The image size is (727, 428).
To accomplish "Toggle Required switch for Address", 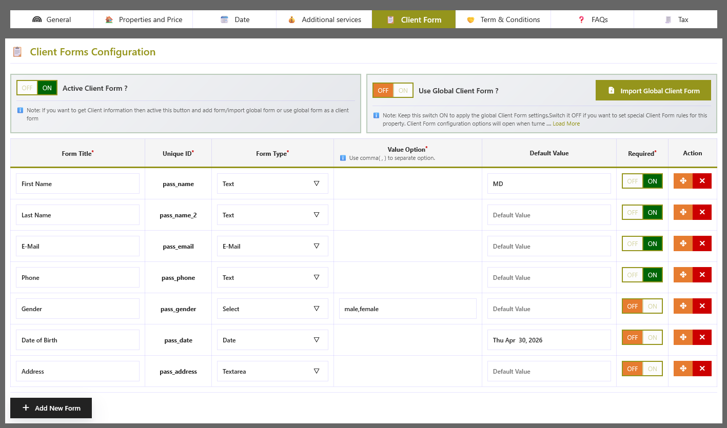I will 642,369.
